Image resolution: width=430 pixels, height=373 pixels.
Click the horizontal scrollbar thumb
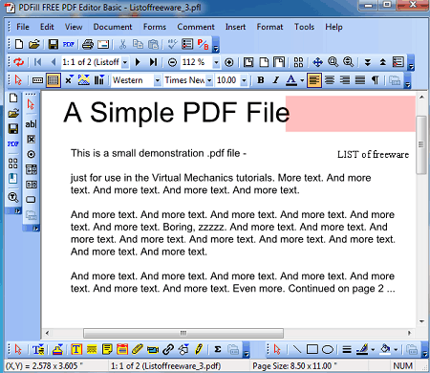[x=183, y=333]
